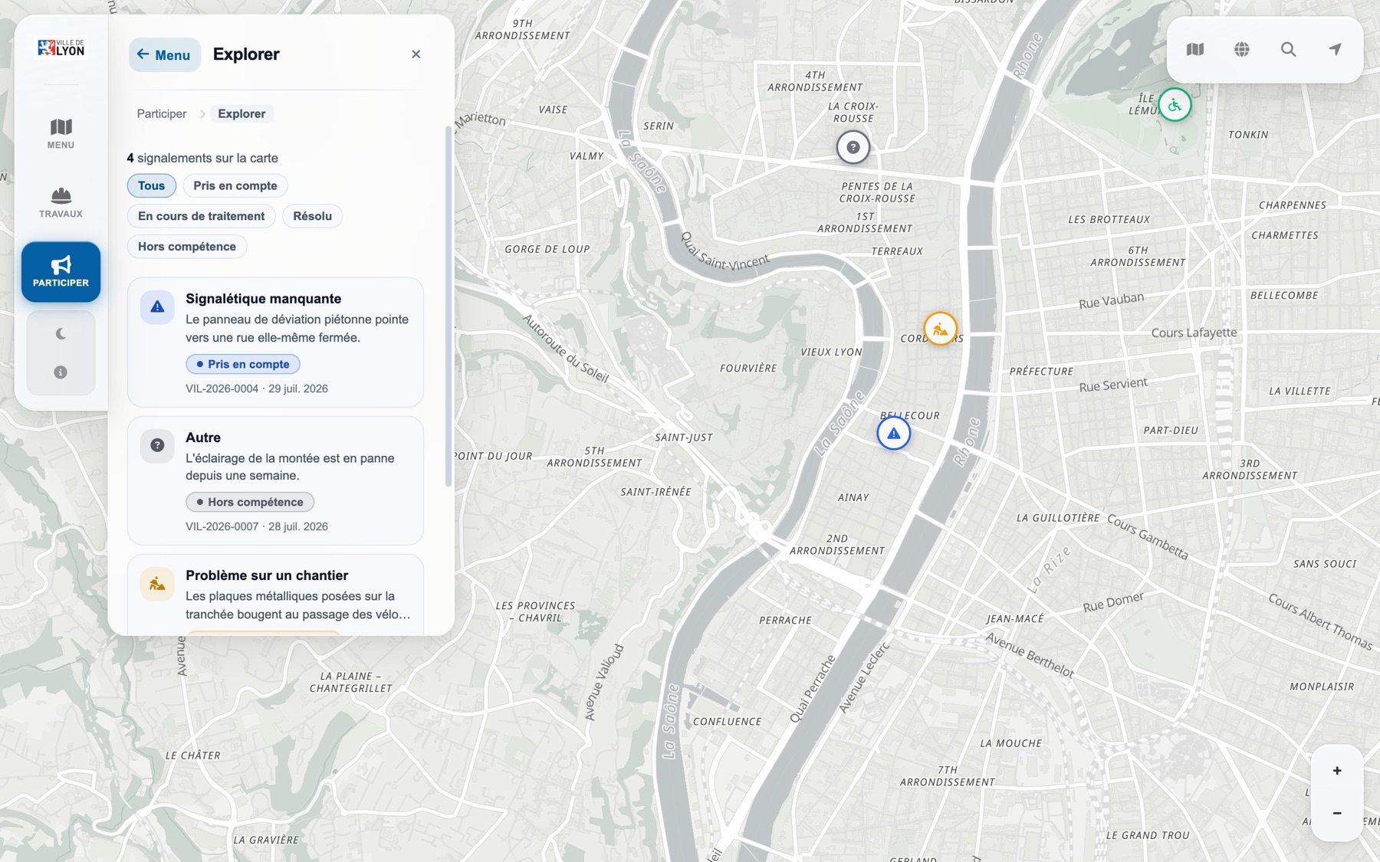Open the Travaux section in the sidebar
The image size is (1380, 862).
click(61, 203)
